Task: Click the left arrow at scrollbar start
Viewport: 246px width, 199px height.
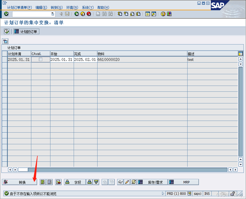Action: pyautogui.click(x=10, y=170)
